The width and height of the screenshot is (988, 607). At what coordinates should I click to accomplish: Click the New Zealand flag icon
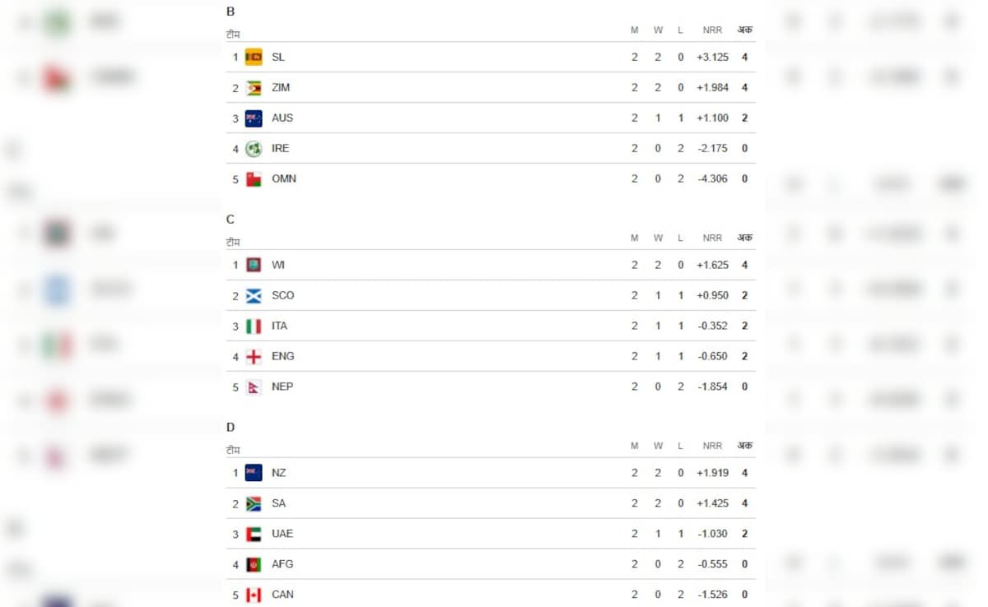(x=254, y=473)
